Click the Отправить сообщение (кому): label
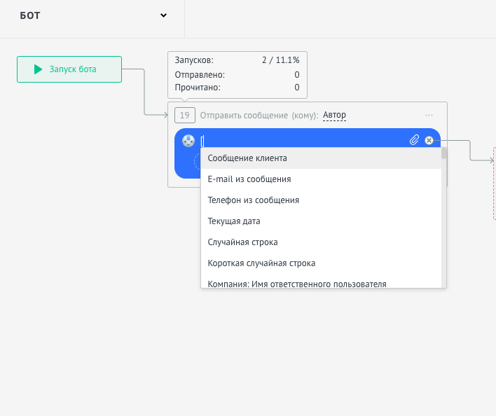Viewport: 496px width, 416px height. coord(259,116)
